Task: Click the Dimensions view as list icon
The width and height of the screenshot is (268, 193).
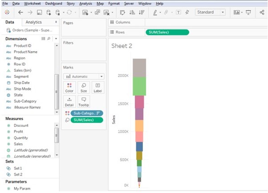Action: coord(43,39)
